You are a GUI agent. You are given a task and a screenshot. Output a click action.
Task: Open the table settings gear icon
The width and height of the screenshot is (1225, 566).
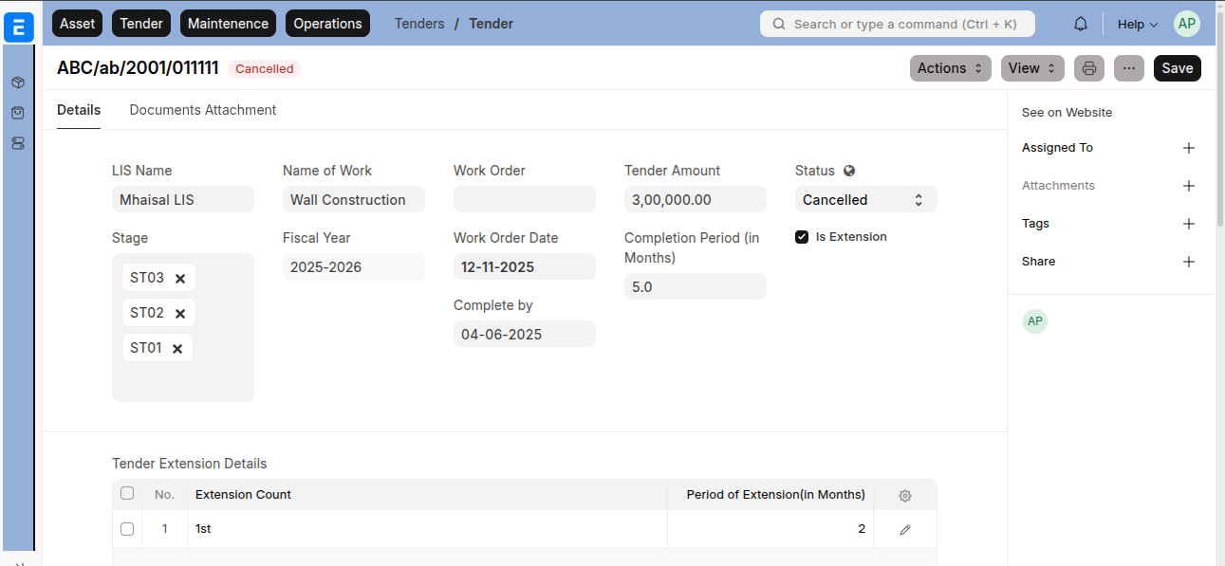[x=904, y=496]
